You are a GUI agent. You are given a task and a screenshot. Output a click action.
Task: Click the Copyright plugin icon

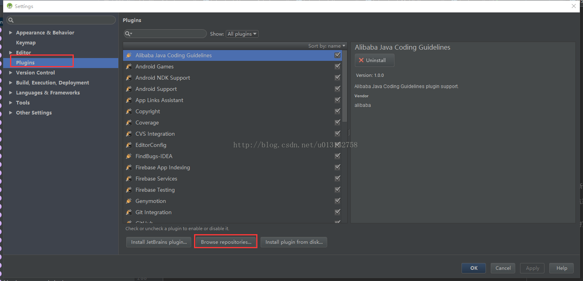[x=129, y=111]
